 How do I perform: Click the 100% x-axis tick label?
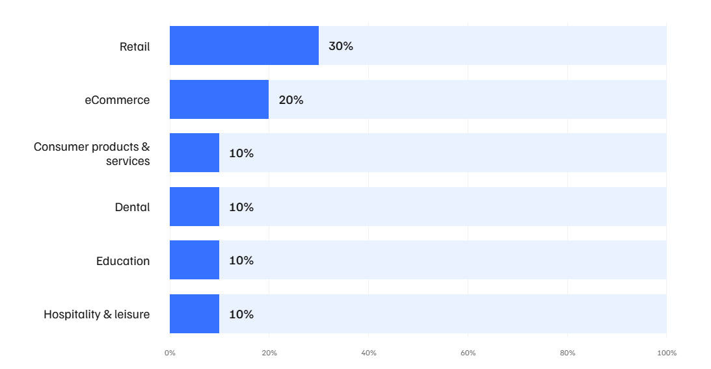point(667,353)
